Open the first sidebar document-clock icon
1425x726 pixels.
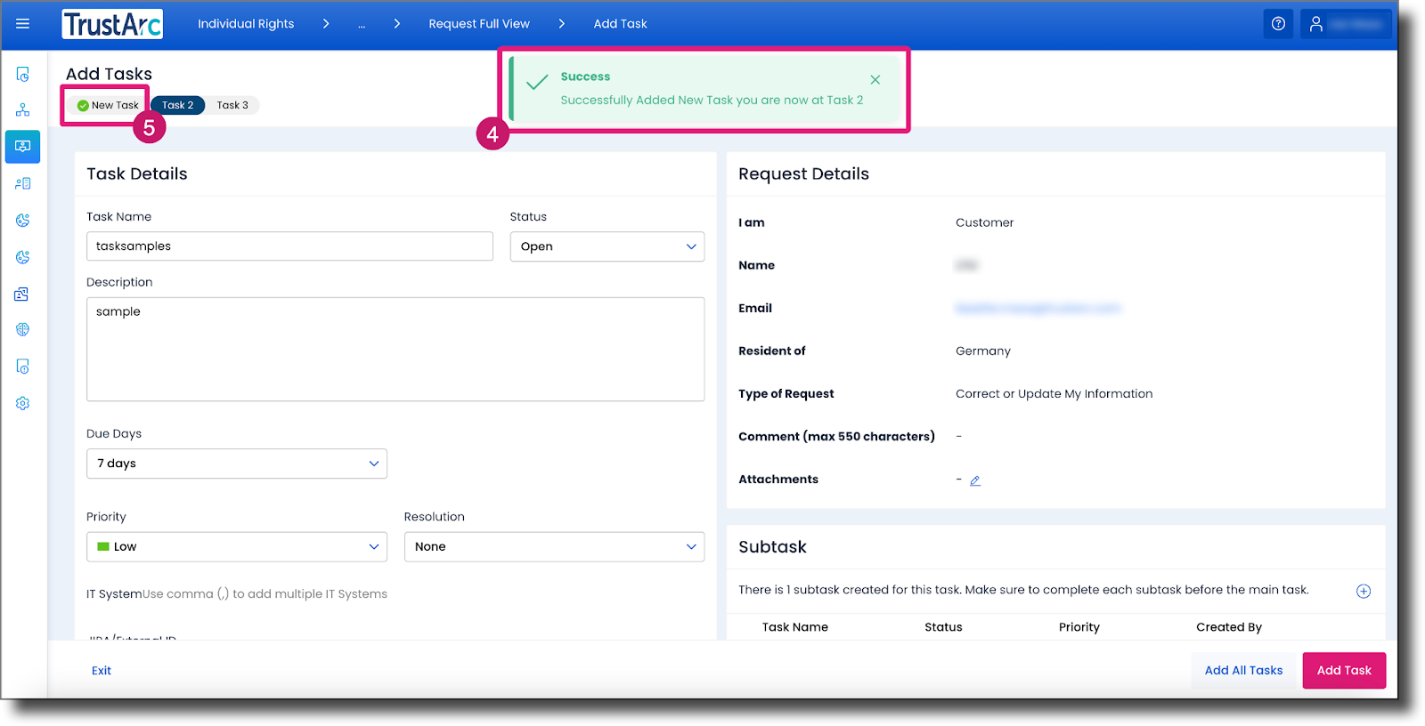tap(23, 74)
